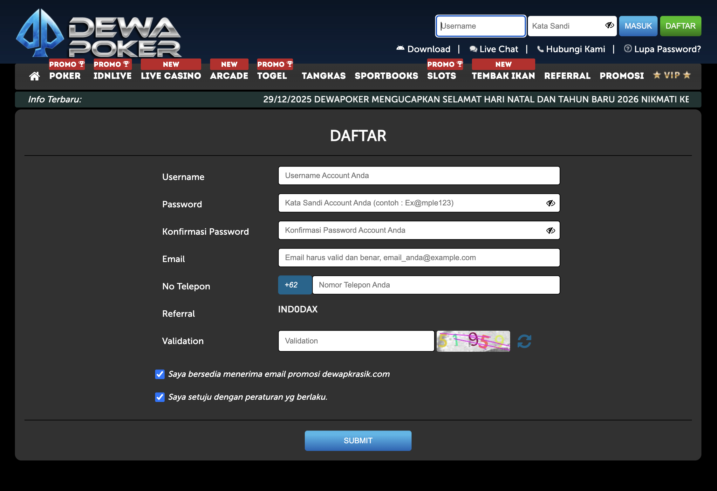Show password in registration Password field

pos(550,203)
